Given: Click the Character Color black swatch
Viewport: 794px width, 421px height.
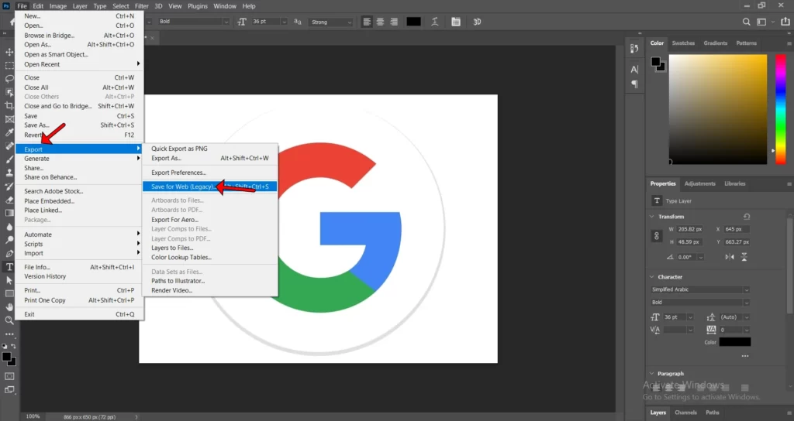Looking at the screenshot, I should 735,342.
